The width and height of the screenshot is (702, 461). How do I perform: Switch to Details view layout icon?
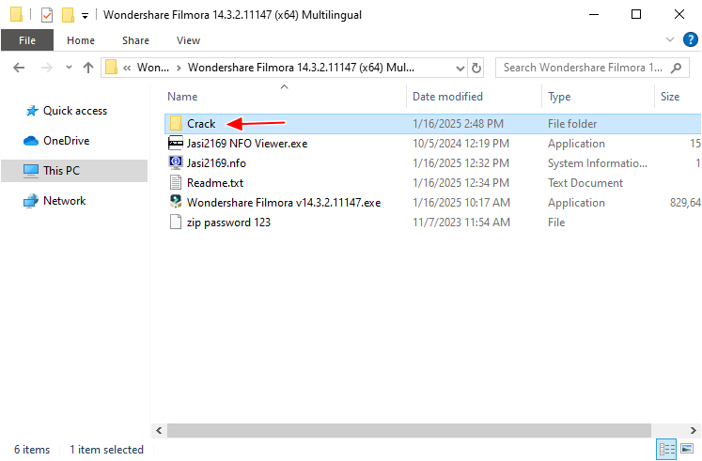665,449
